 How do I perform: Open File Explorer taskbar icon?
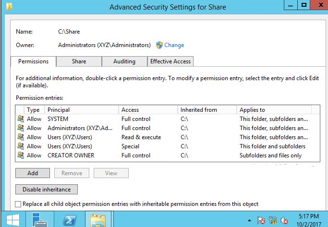(97, 220)
